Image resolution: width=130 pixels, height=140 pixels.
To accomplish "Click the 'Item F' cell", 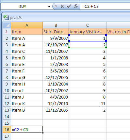I will click(x=27, y=71).
